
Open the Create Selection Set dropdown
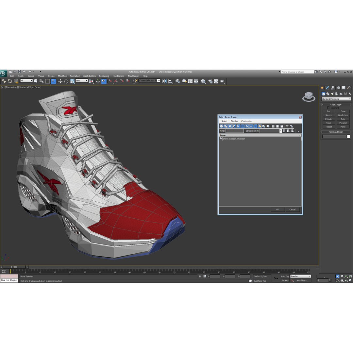pyautogui.click(x=149, y=81)
